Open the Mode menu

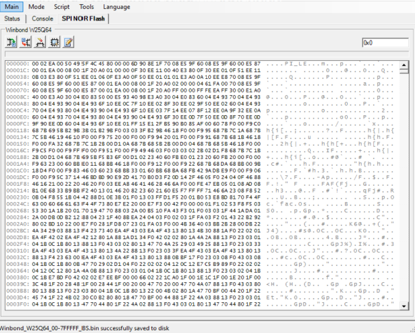pos(36,7)
